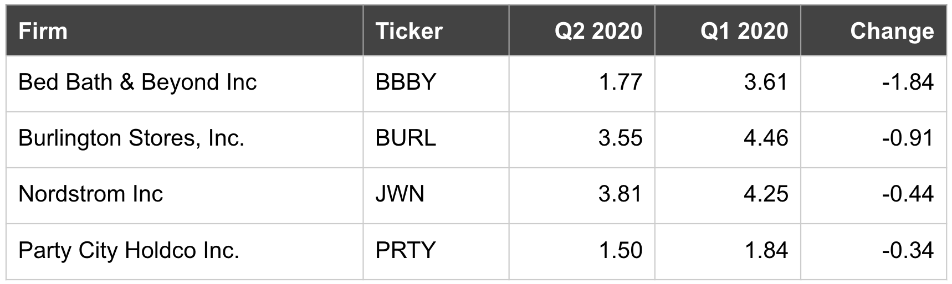Select Bed Bath & Beyond's Q2 value 1.77
The image size is (952, 284).
point(620,82)
